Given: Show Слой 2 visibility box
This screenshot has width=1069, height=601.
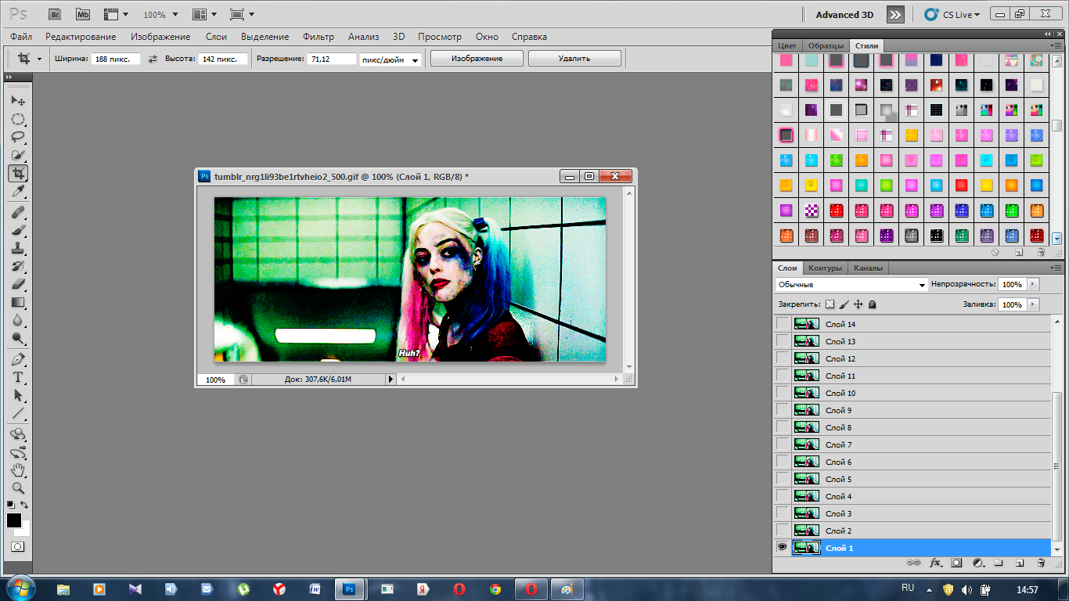Looking at the screenshot, I should [x=782, y=531].
